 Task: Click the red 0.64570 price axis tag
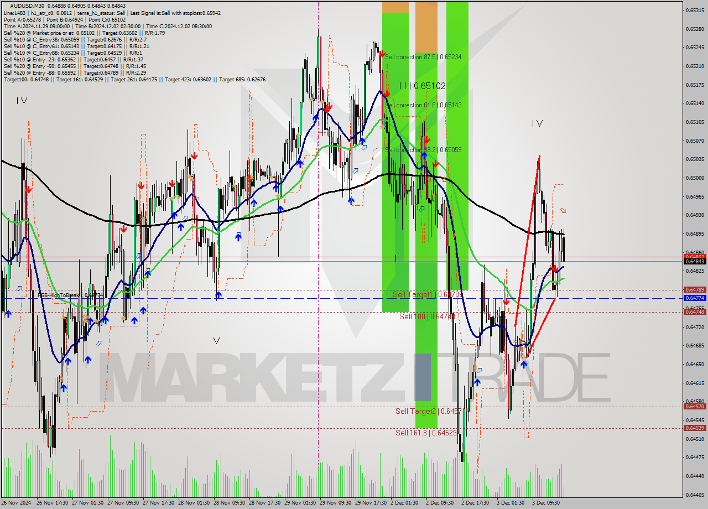pyautogui.click(x=695, y=406)
